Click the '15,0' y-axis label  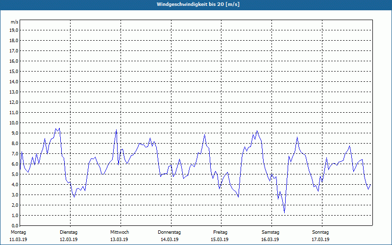point(14,71)
